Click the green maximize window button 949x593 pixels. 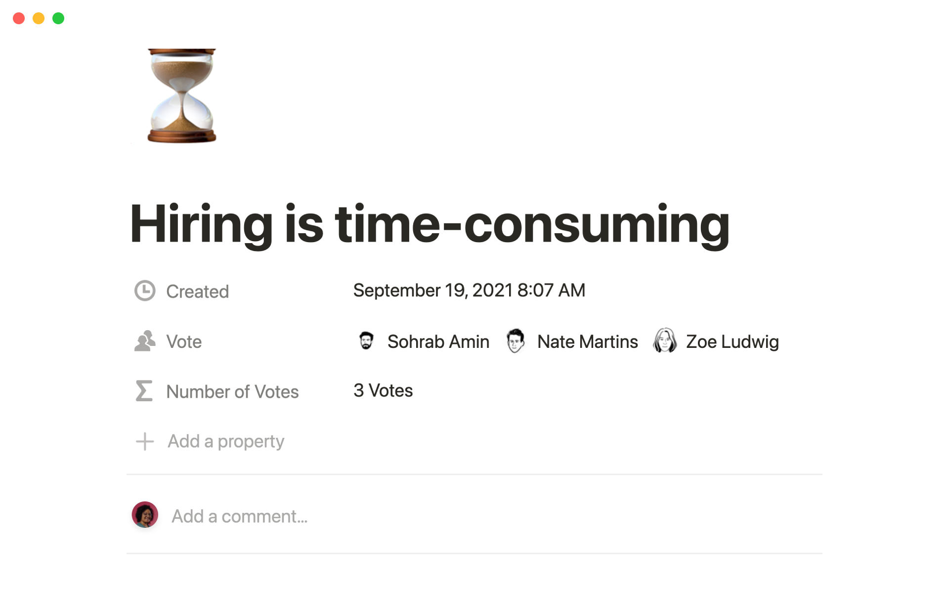pos(58,18)
